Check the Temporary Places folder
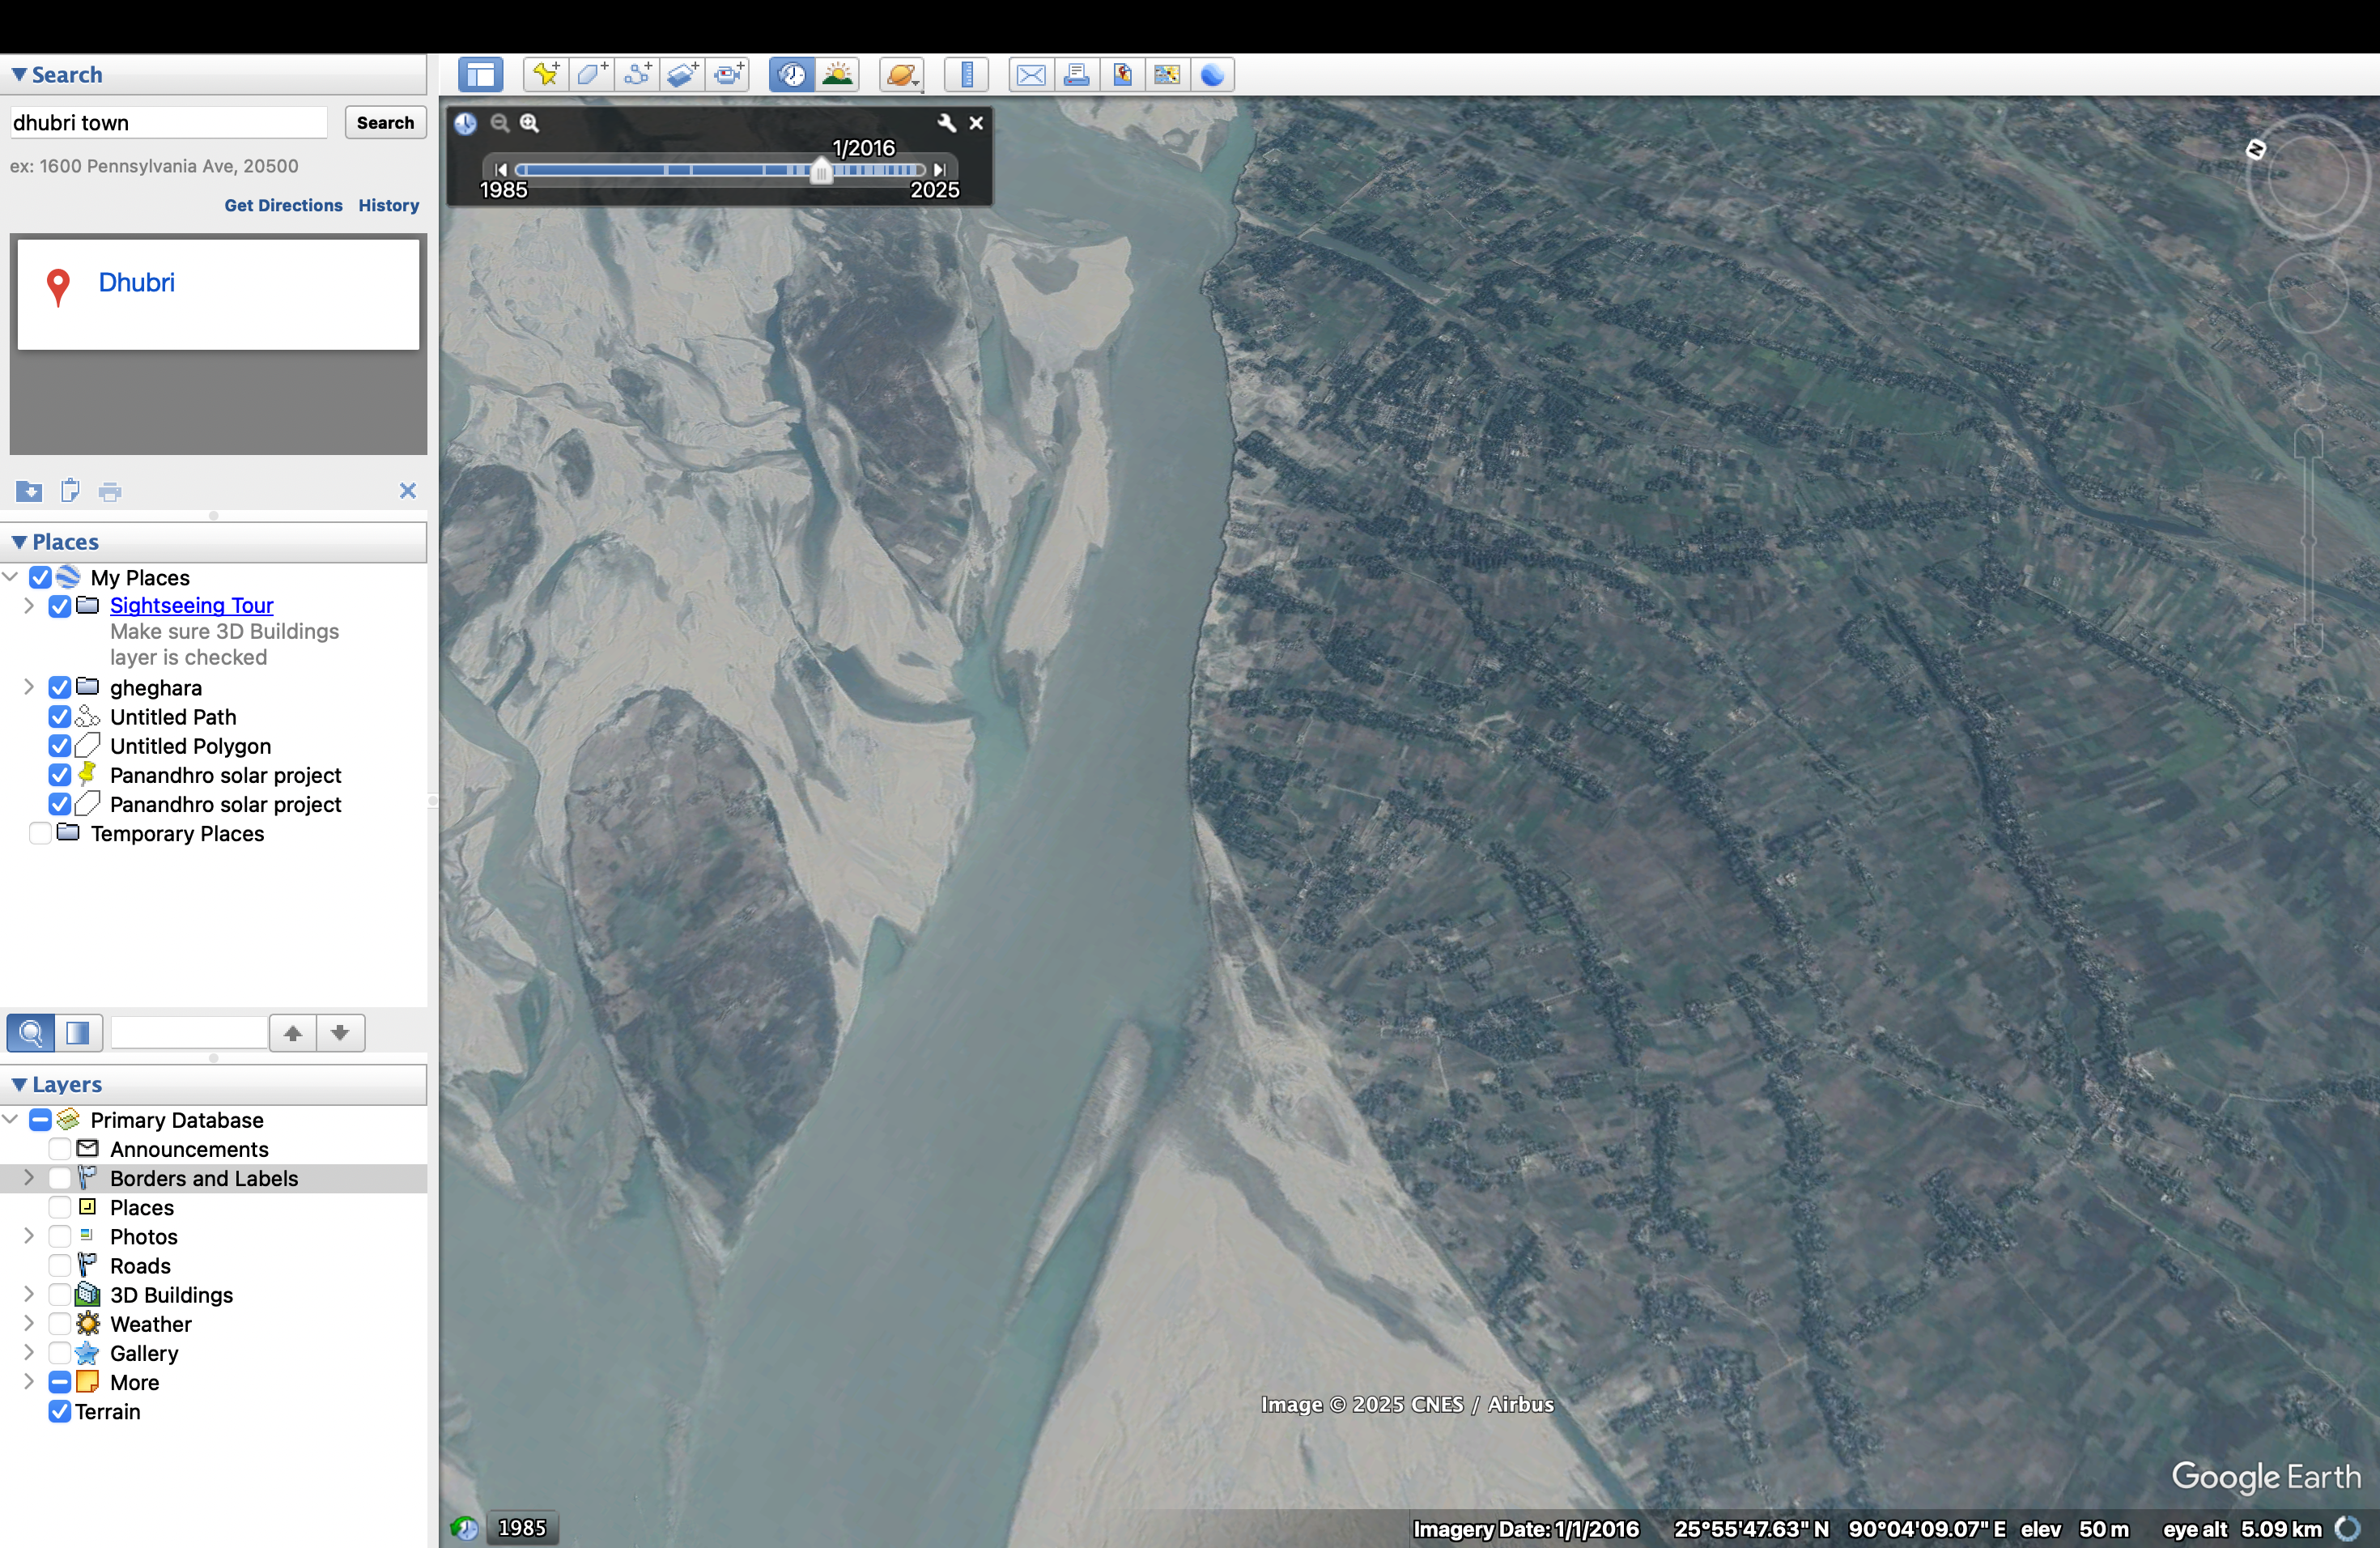Image resolution: width=2380 pixels, height=1548 pixels. 40,833
